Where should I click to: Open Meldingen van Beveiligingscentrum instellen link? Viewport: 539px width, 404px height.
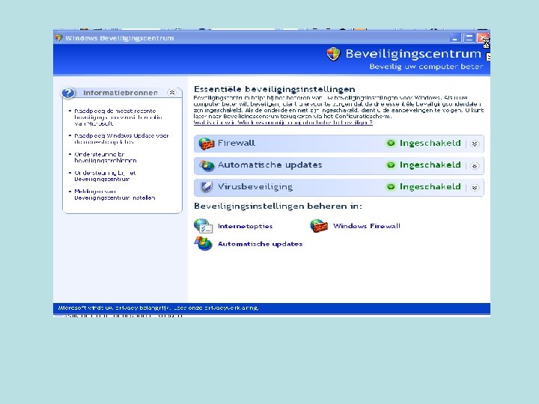[115, 195]
